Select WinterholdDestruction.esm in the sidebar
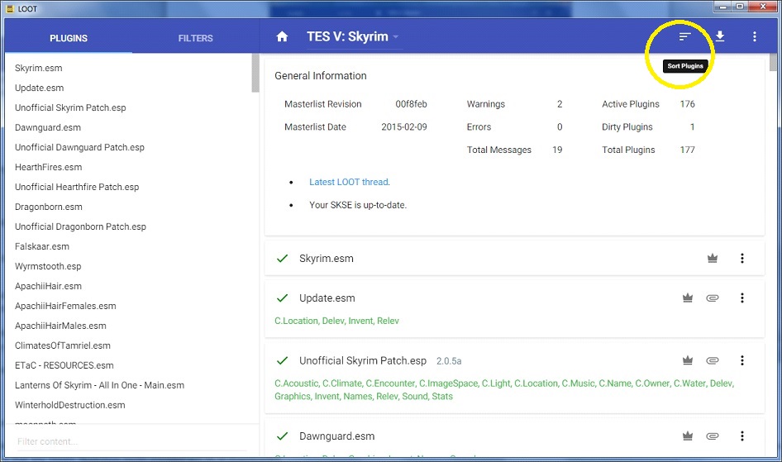Viewport: 782px width, 462px height. (x=69, y=405)
